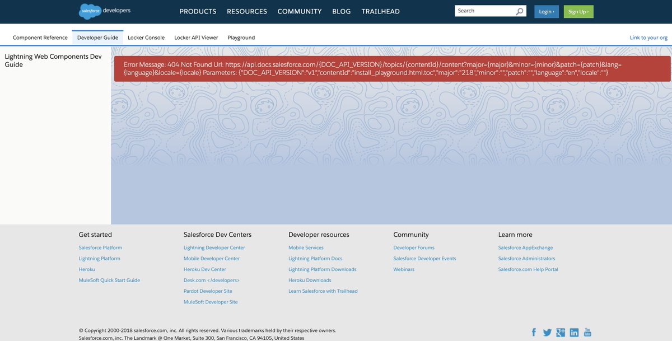Viewport: 672px width, 341px height.
Task: Open the Webinars link
Action: pos(404,269)
